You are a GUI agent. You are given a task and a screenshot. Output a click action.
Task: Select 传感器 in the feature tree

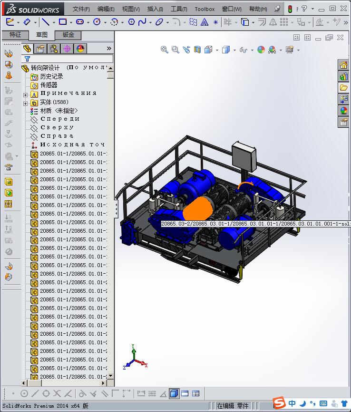[x=49, y=85]
